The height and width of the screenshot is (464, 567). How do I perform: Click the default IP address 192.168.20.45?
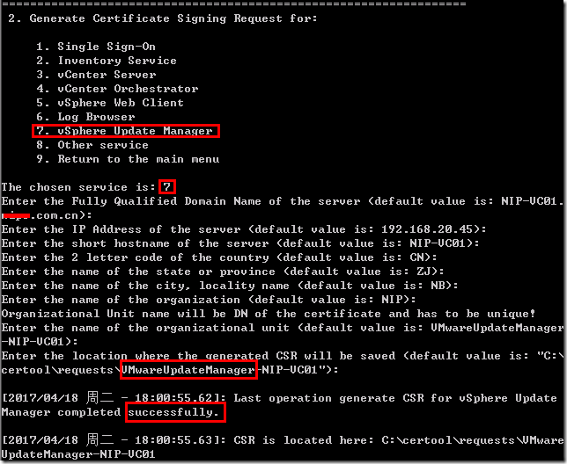[427, 229]
